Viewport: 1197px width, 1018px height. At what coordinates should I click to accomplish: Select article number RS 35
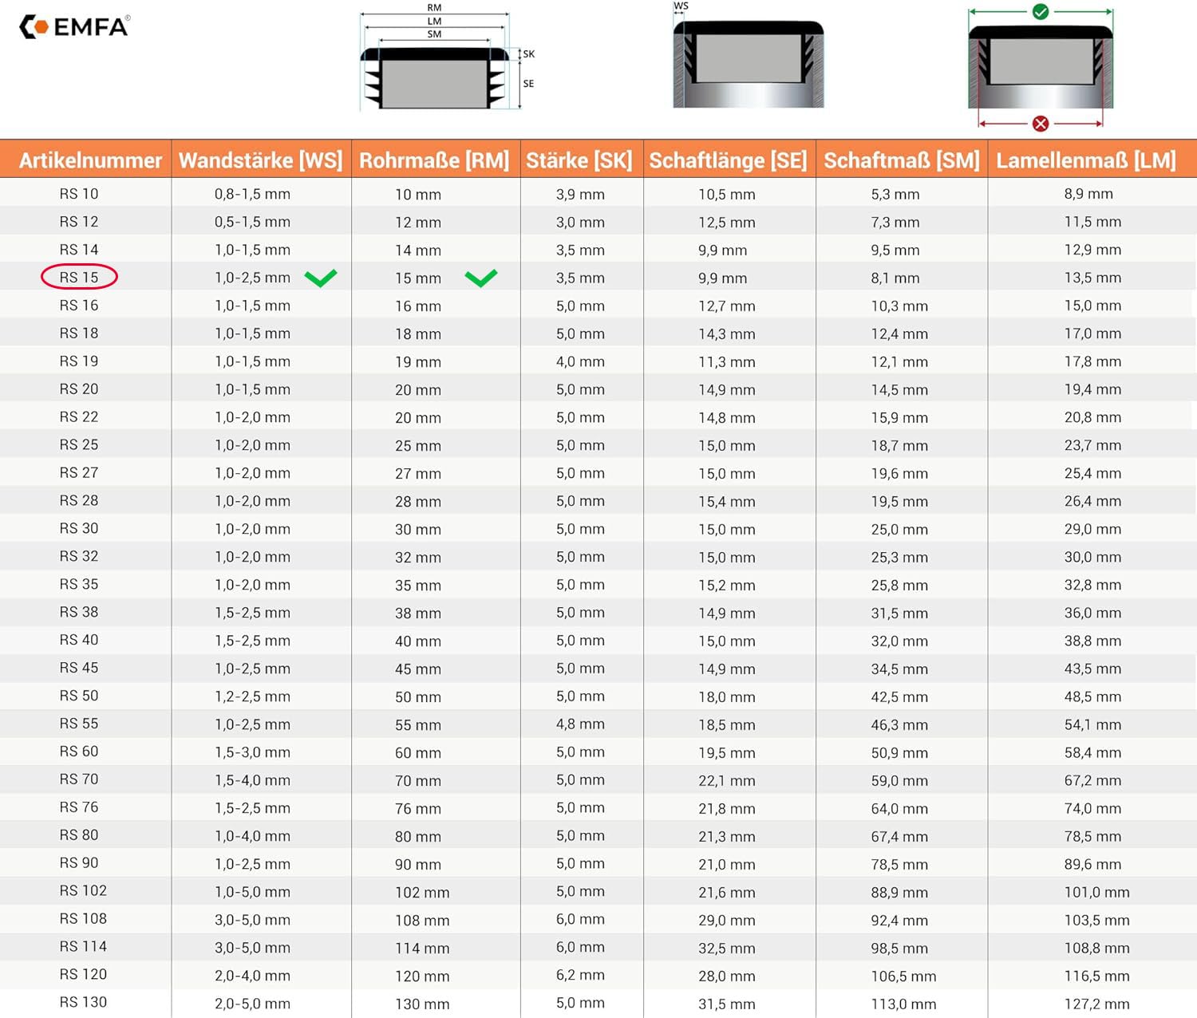pos(79,585)
